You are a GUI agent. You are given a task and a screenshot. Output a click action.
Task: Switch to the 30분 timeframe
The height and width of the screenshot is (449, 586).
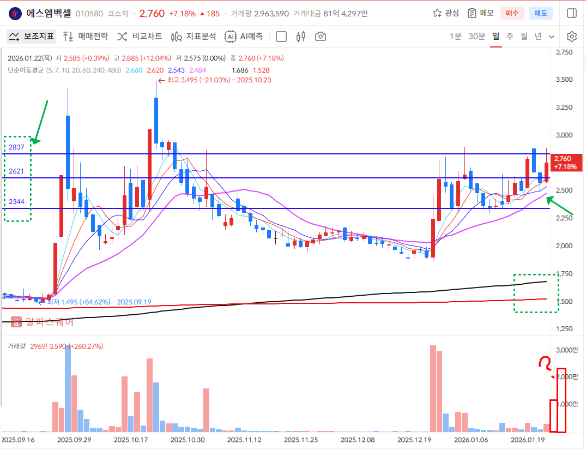[x=476, y=37]
